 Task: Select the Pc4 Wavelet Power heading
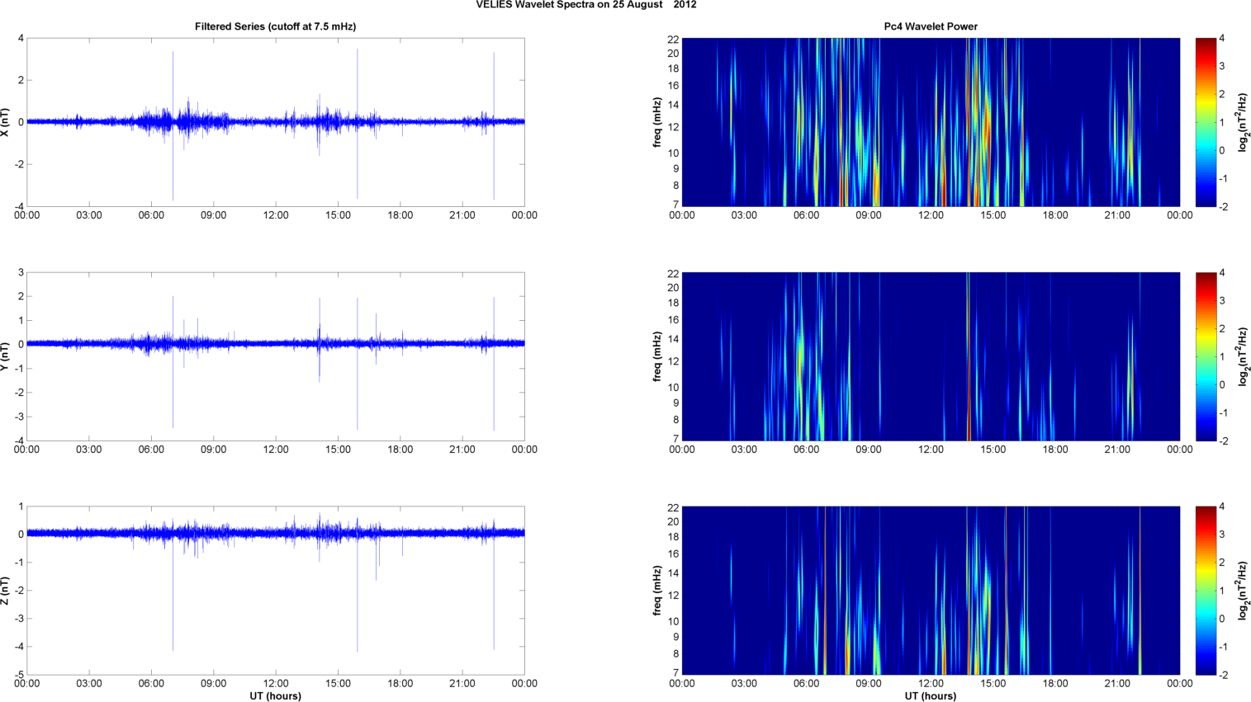pos(931,26)
